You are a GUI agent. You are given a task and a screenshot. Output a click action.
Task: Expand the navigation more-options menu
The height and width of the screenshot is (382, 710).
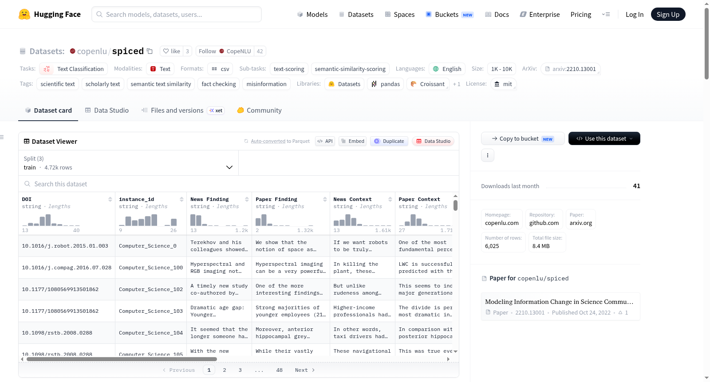[606, 14]
